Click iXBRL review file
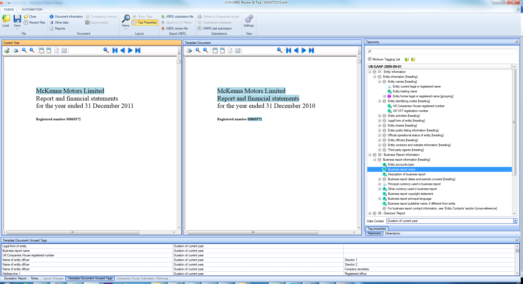523x284 pixels. click(x=174, y=28)
